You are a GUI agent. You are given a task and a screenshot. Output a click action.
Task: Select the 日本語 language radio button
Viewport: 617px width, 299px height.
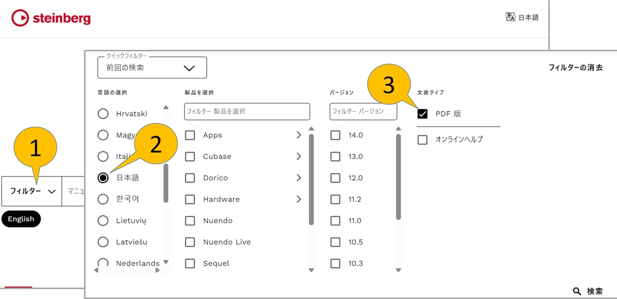tap(103, 178)
